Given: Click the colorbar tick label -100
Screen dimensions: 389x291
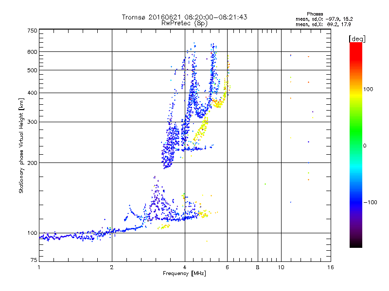Looking at the screenshot, I should (x=371, y=202).
